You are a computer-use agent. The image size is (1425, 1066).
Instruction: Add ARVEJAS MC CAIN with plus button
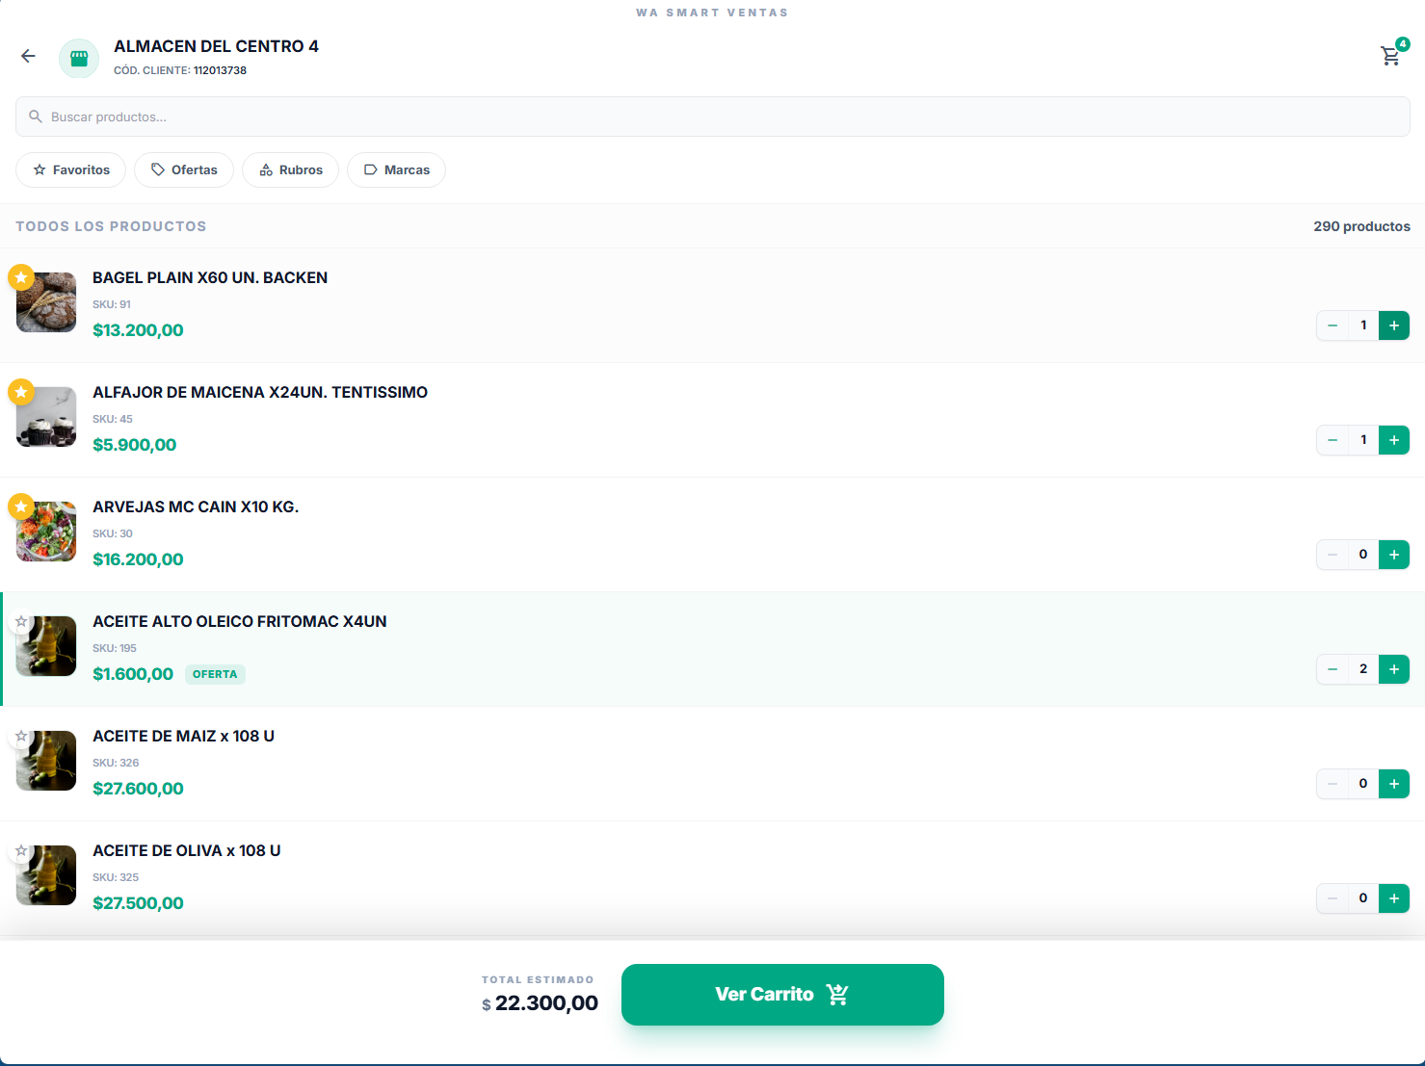1394,555
